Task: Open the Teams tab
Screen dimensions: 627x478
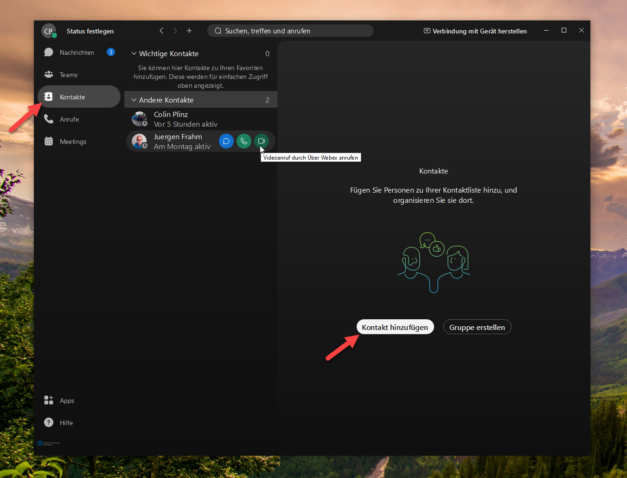Action: pos(68,75)
